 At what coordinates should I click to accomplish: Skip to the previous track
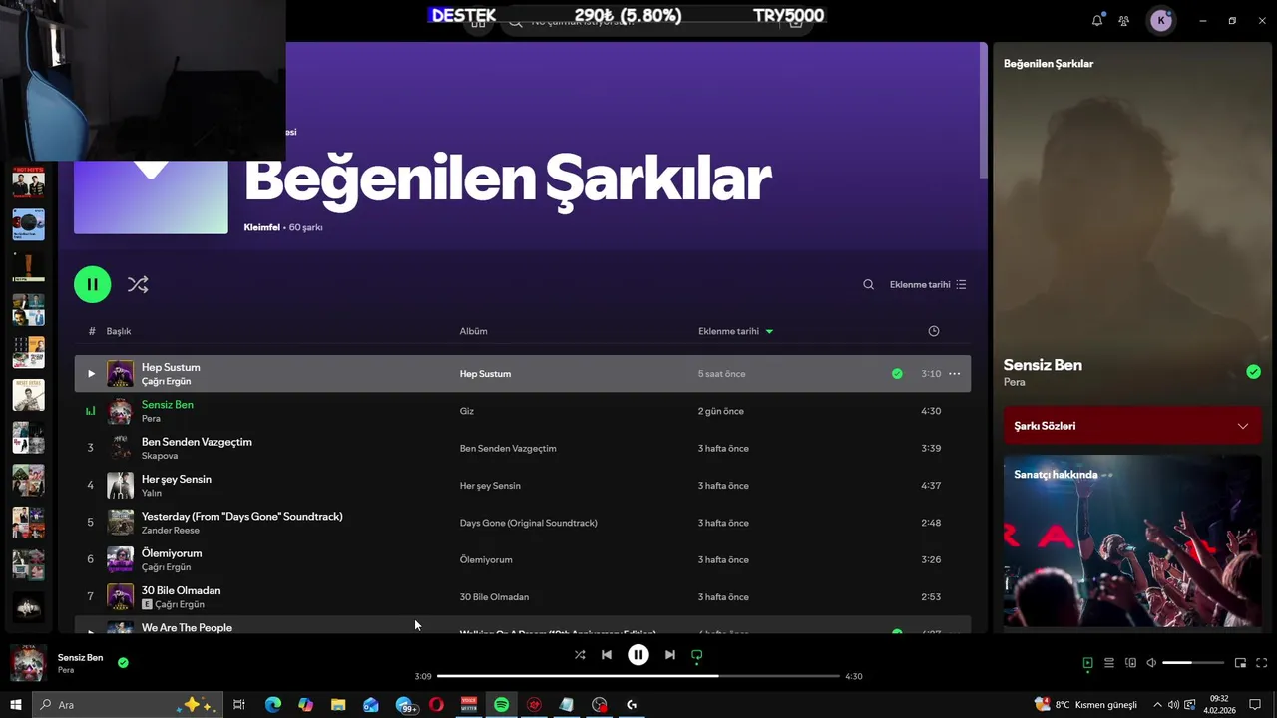click(x=607, y=655)
